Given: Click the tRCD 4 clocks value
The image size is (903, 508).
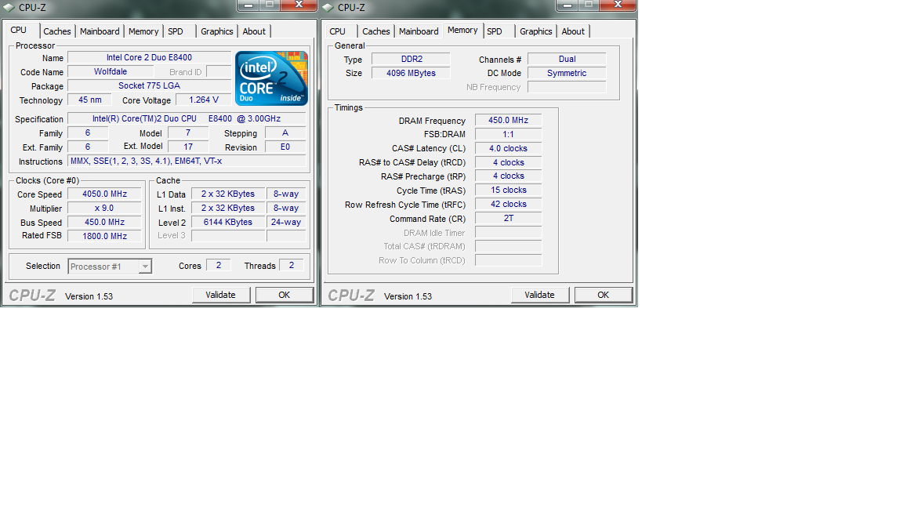Looking at the screenshot, I should [x=509, y=162].
